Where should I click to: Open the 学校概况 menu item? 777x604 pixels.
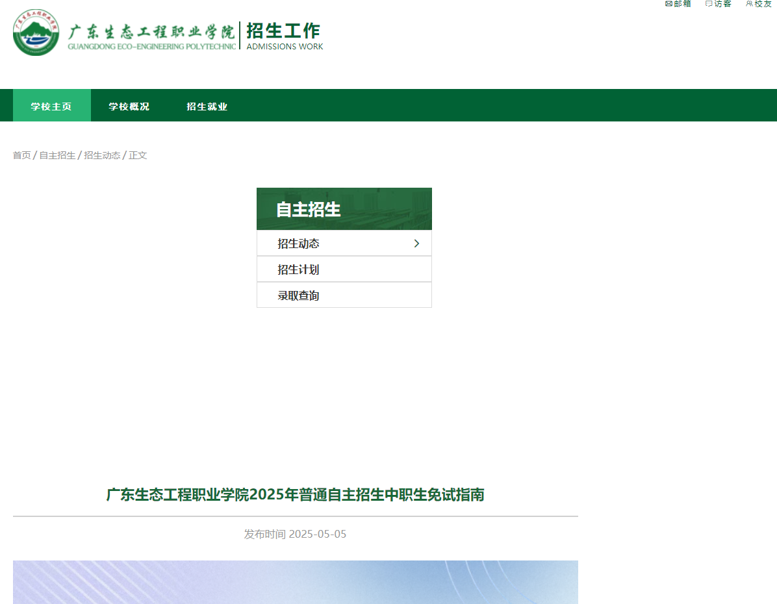pyautogui.click(x=129, y=105)
